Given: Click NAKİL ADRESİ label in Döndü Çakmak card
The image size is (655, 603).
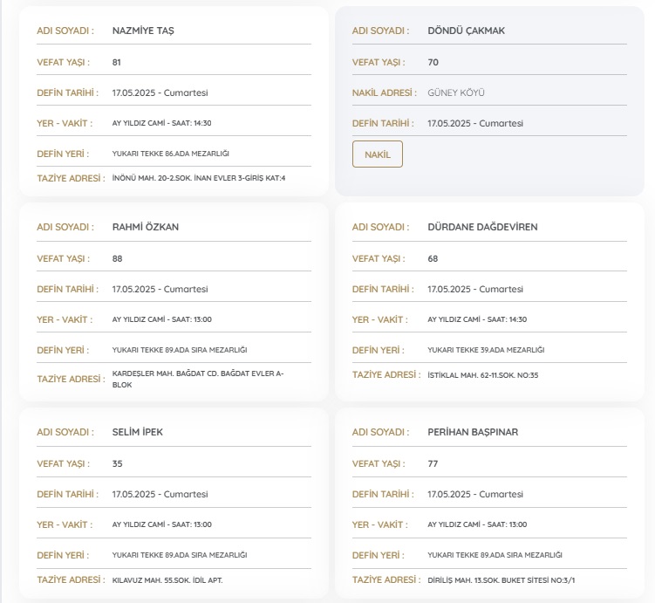Looking at the screenshot, I should [385, 93].
